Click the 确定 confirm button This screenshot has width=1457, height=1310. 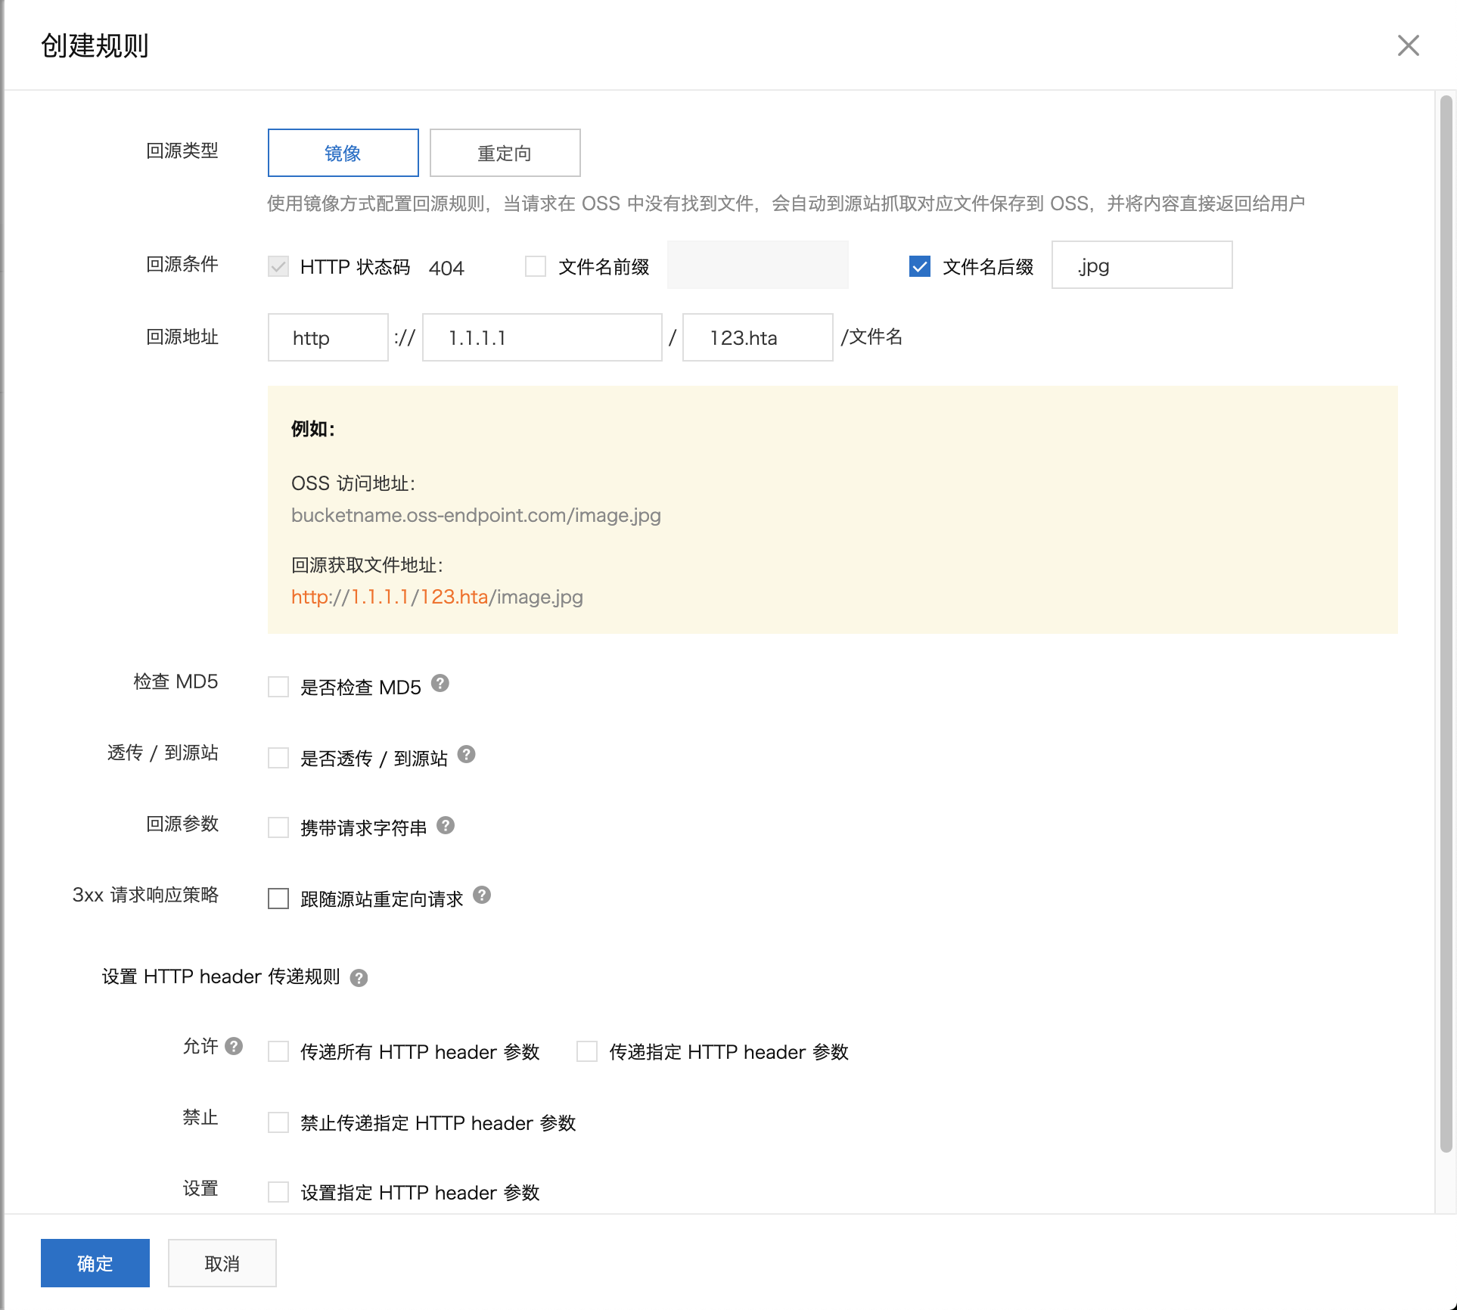(x=95, y=1263)
